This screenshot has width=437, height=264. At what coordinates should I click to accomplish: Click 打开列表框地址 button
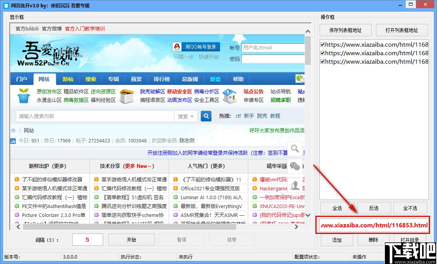402,30
